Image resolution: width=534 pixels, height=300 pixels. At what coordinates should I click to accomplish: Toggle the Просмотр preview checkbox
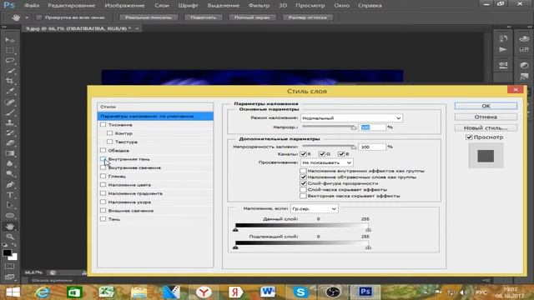tap(469, 137)
